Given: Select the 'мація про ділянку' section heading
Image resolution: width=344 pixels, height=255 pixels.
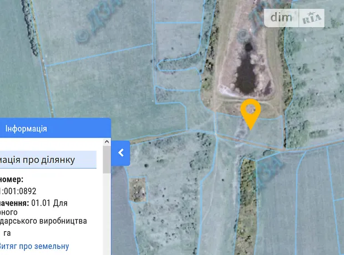Looking at the screenshot, I should coord(38,160).
